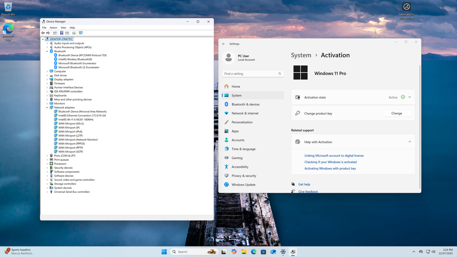Open Microsoft Store from the taskbar
Screen dimensions: 457x257
[x=263, y=252]
